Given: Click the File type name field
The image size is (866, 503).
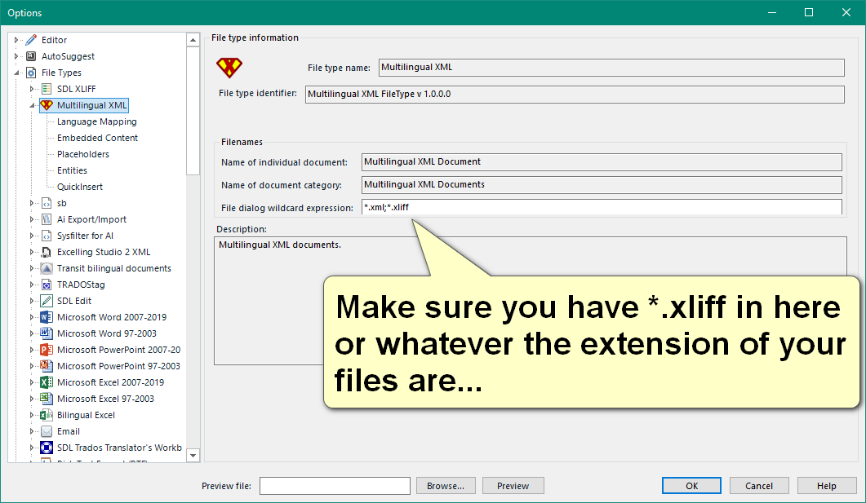Looking at the screenshot, I should 611,68.
